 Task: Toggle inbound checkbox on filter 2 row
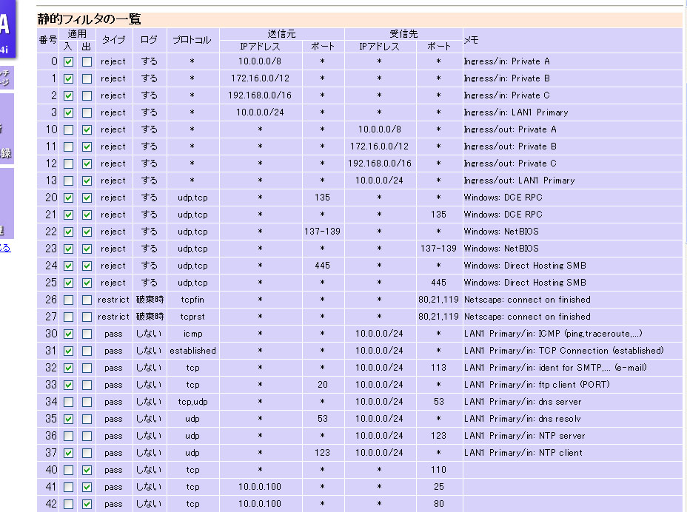68,95
